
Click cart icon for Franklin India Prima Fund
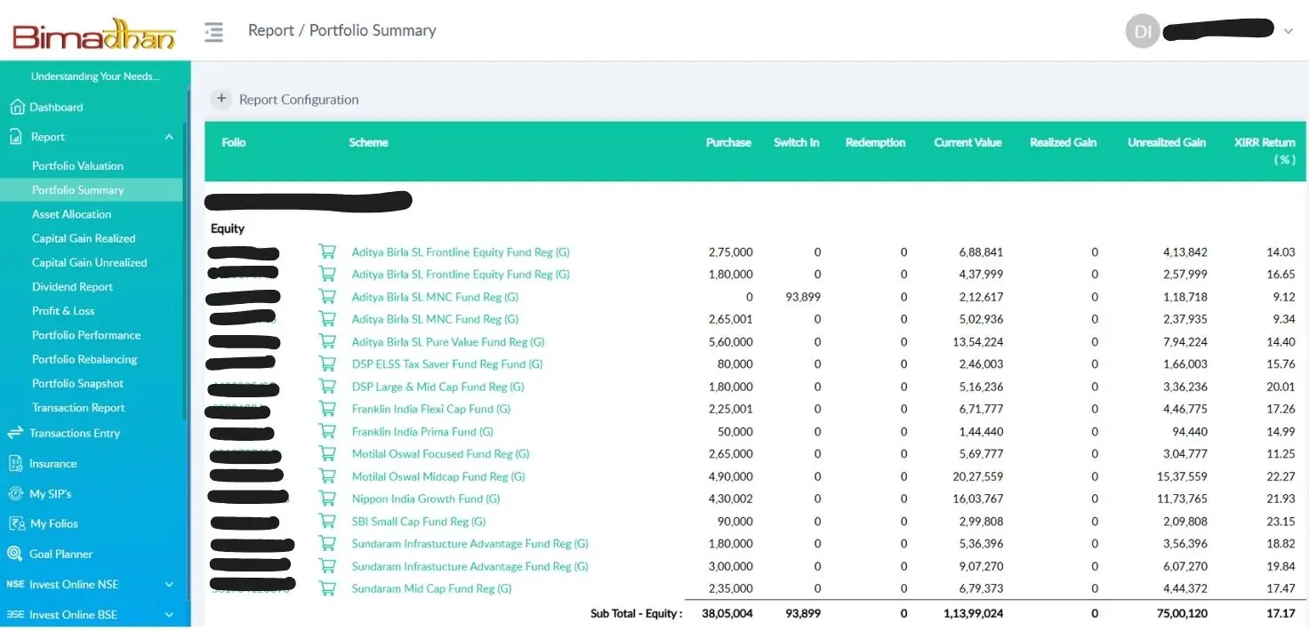click(x=327, y=431)
